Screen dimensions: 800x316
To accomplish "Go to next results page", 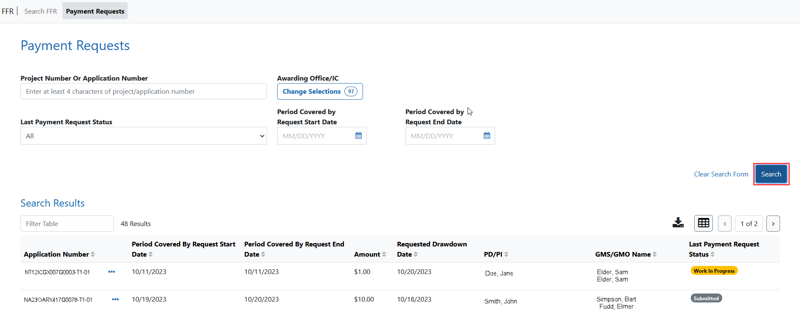I will click(x=773, y=224).
